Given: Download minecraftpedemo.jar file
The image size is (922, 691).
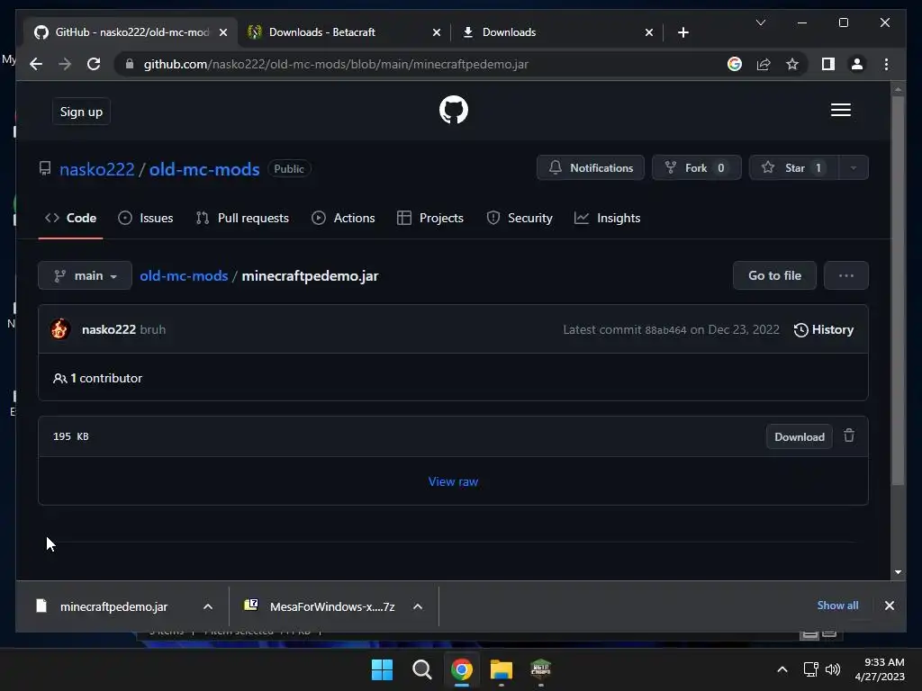Looking at the screenshot, I should (x=800, y=436).
